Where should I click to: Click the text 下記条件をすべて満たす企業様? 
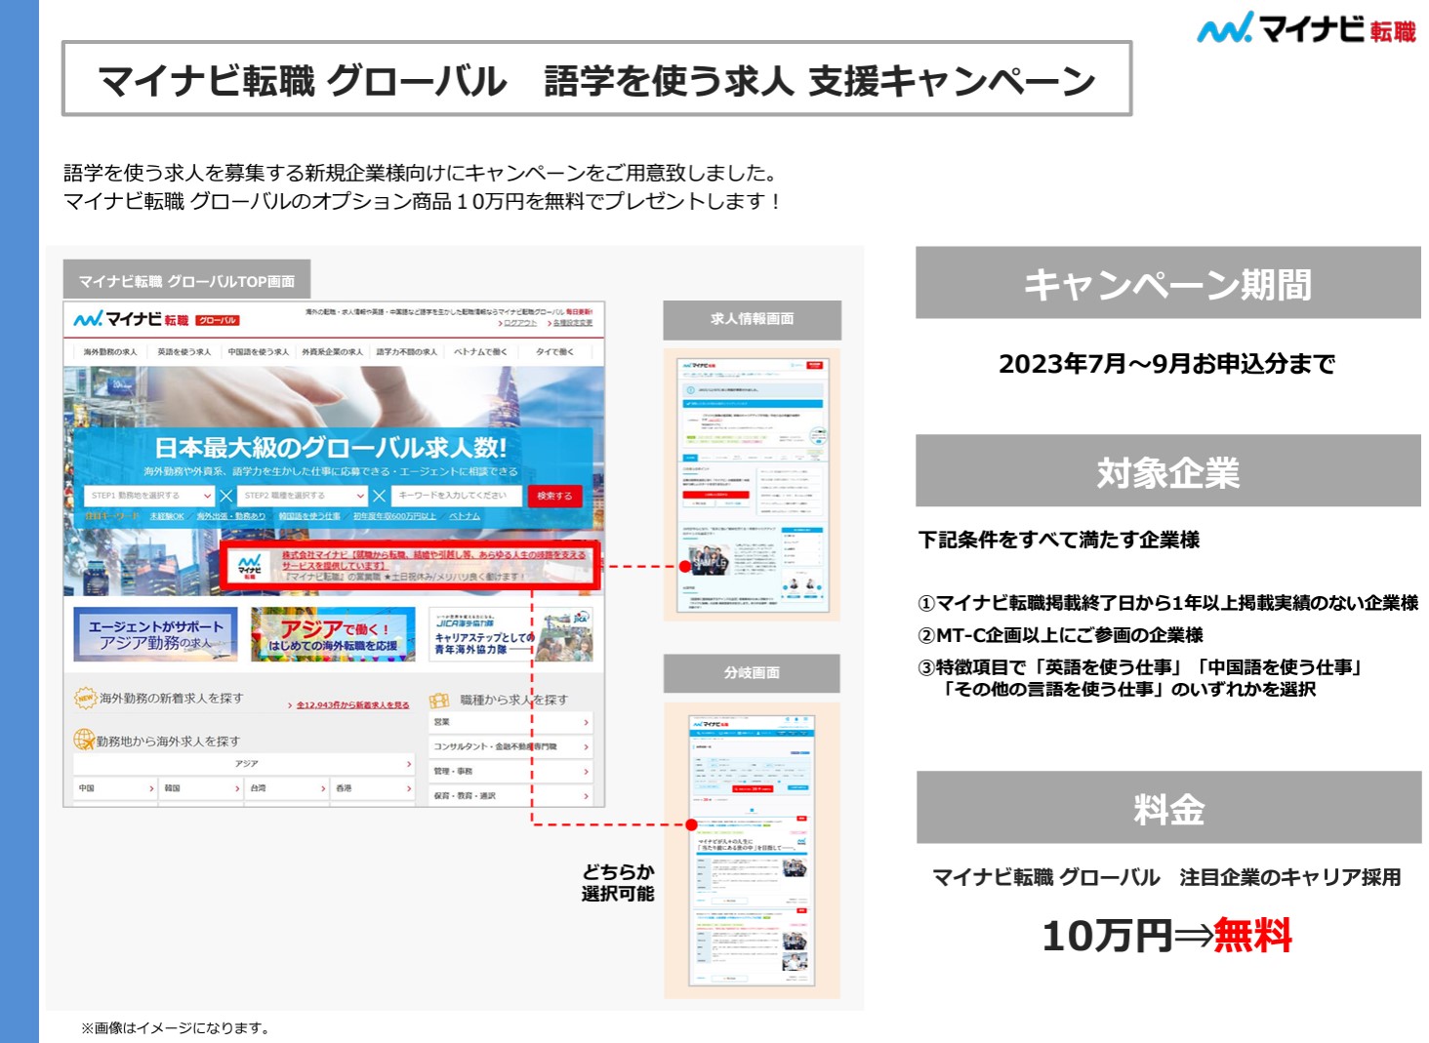[1059, 540]
